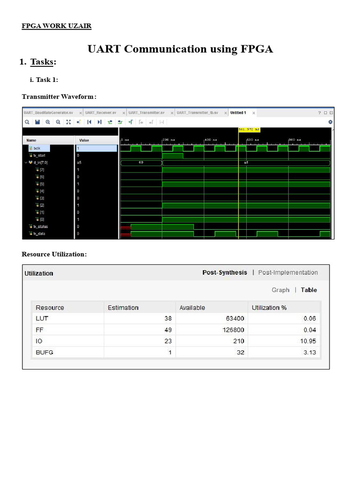Click the FF resource row
Screen dimensions: 359x479
coord(176,330)
